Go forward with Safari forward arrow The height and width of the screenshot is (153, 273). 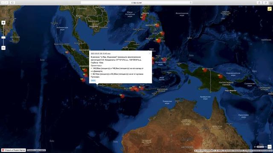click(6, 3)
